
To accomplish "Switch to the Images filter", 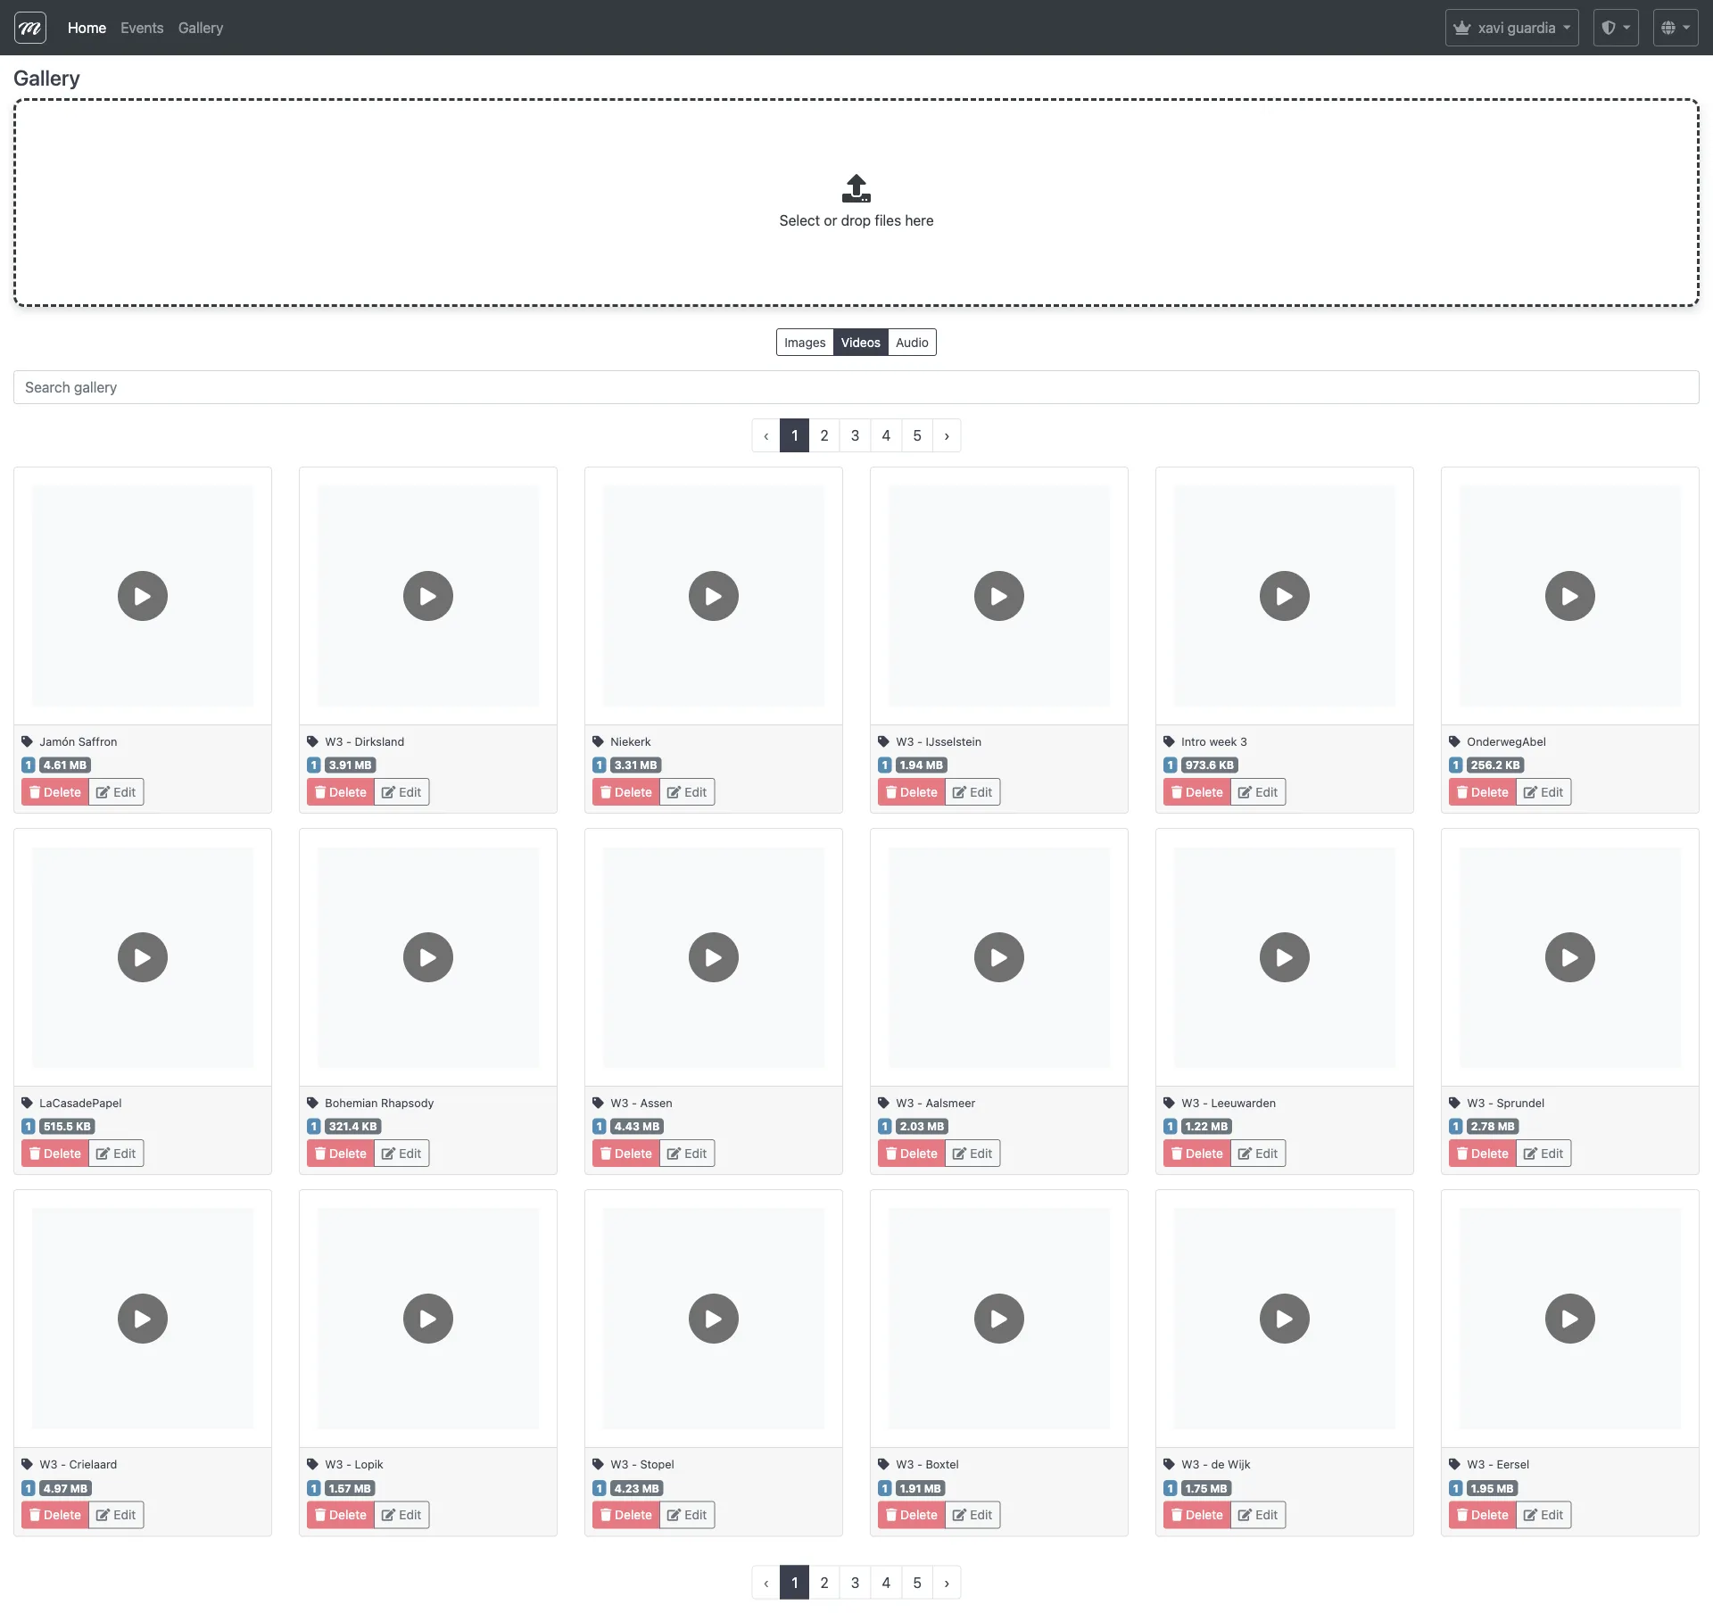I will point(805,343).
